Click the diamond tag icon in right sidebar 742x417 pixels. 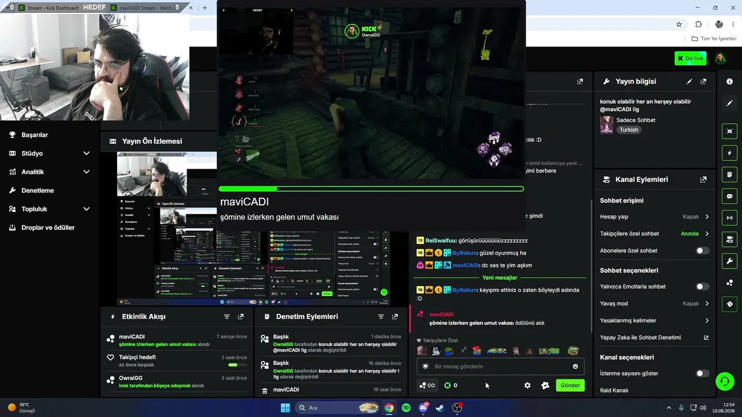click(x=729, y=304)
